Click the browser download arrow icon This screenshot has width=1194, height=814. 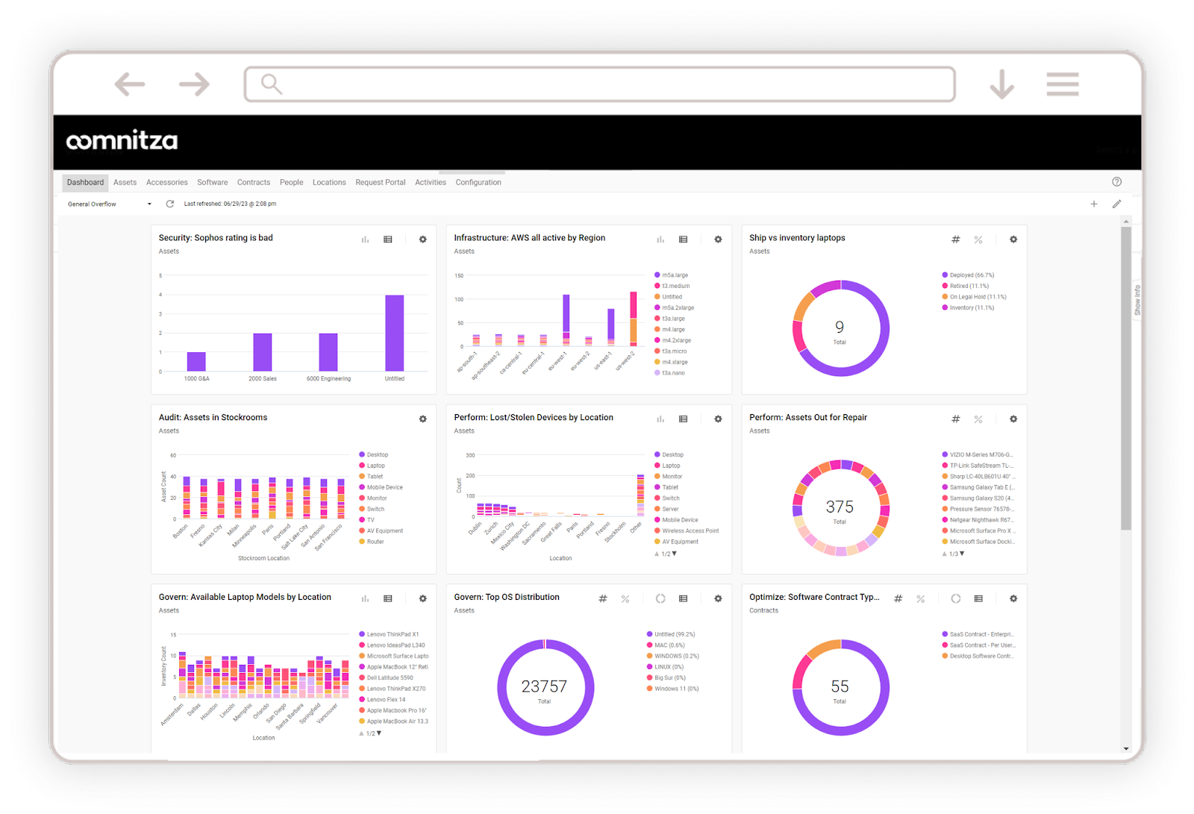click(x=1001, y=84)
